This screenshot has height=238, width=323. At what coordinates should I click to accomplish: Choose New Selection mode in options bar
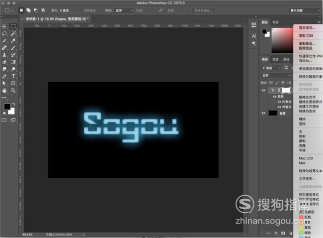pyautogui.click(x=21, y=10)
